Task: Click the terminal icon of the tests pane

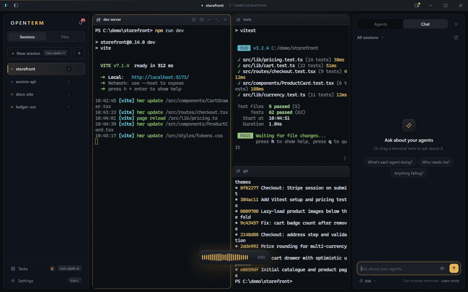Action: click(238, 20)
